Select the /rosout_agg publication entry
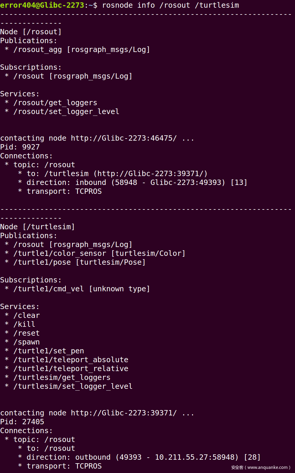This screenshot has height=473, width=295. [37, 50]
